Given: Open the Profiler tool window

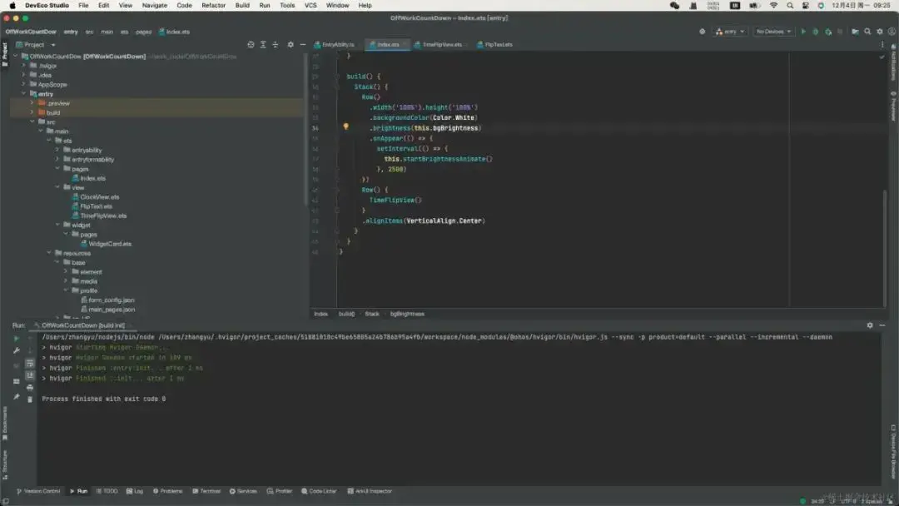Looking at the screenshot, I should point(280,491).
